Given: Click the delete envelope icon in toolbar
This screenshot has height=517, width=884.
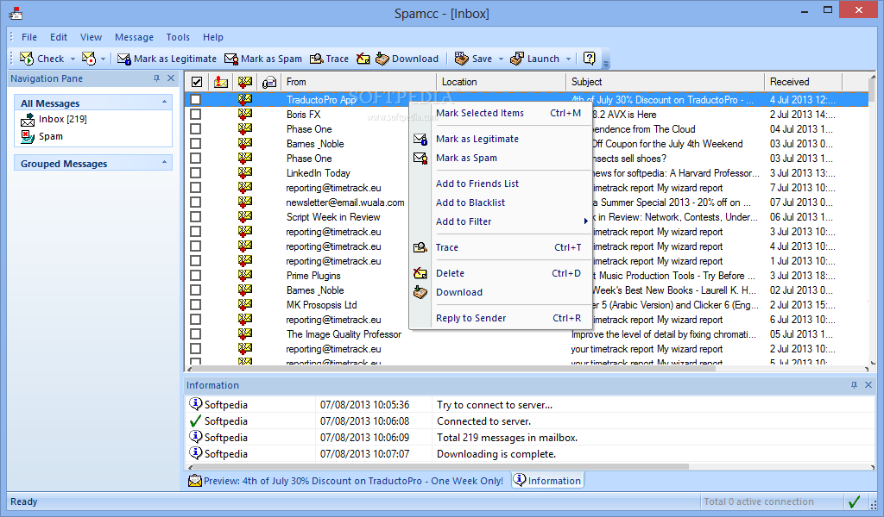Looking at the screenshot, I should (x=363, y=59).
